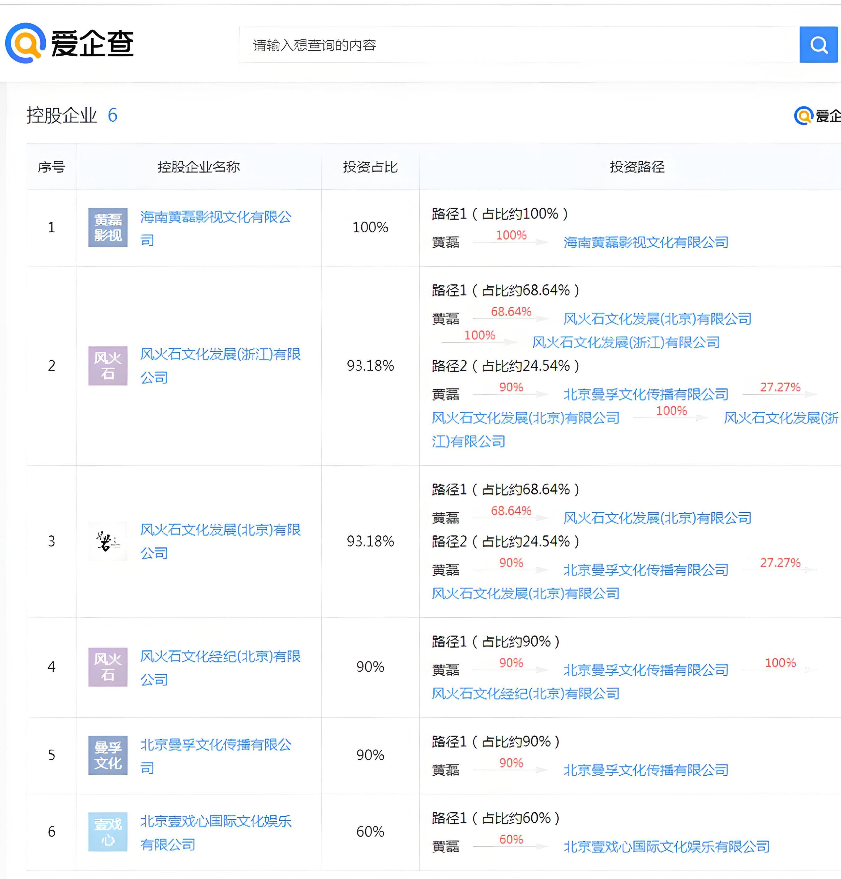The image size is (841, 879).
Task: Click 海南黄磊影视文化有限公司 in the investment path
Action: point(646,242)
